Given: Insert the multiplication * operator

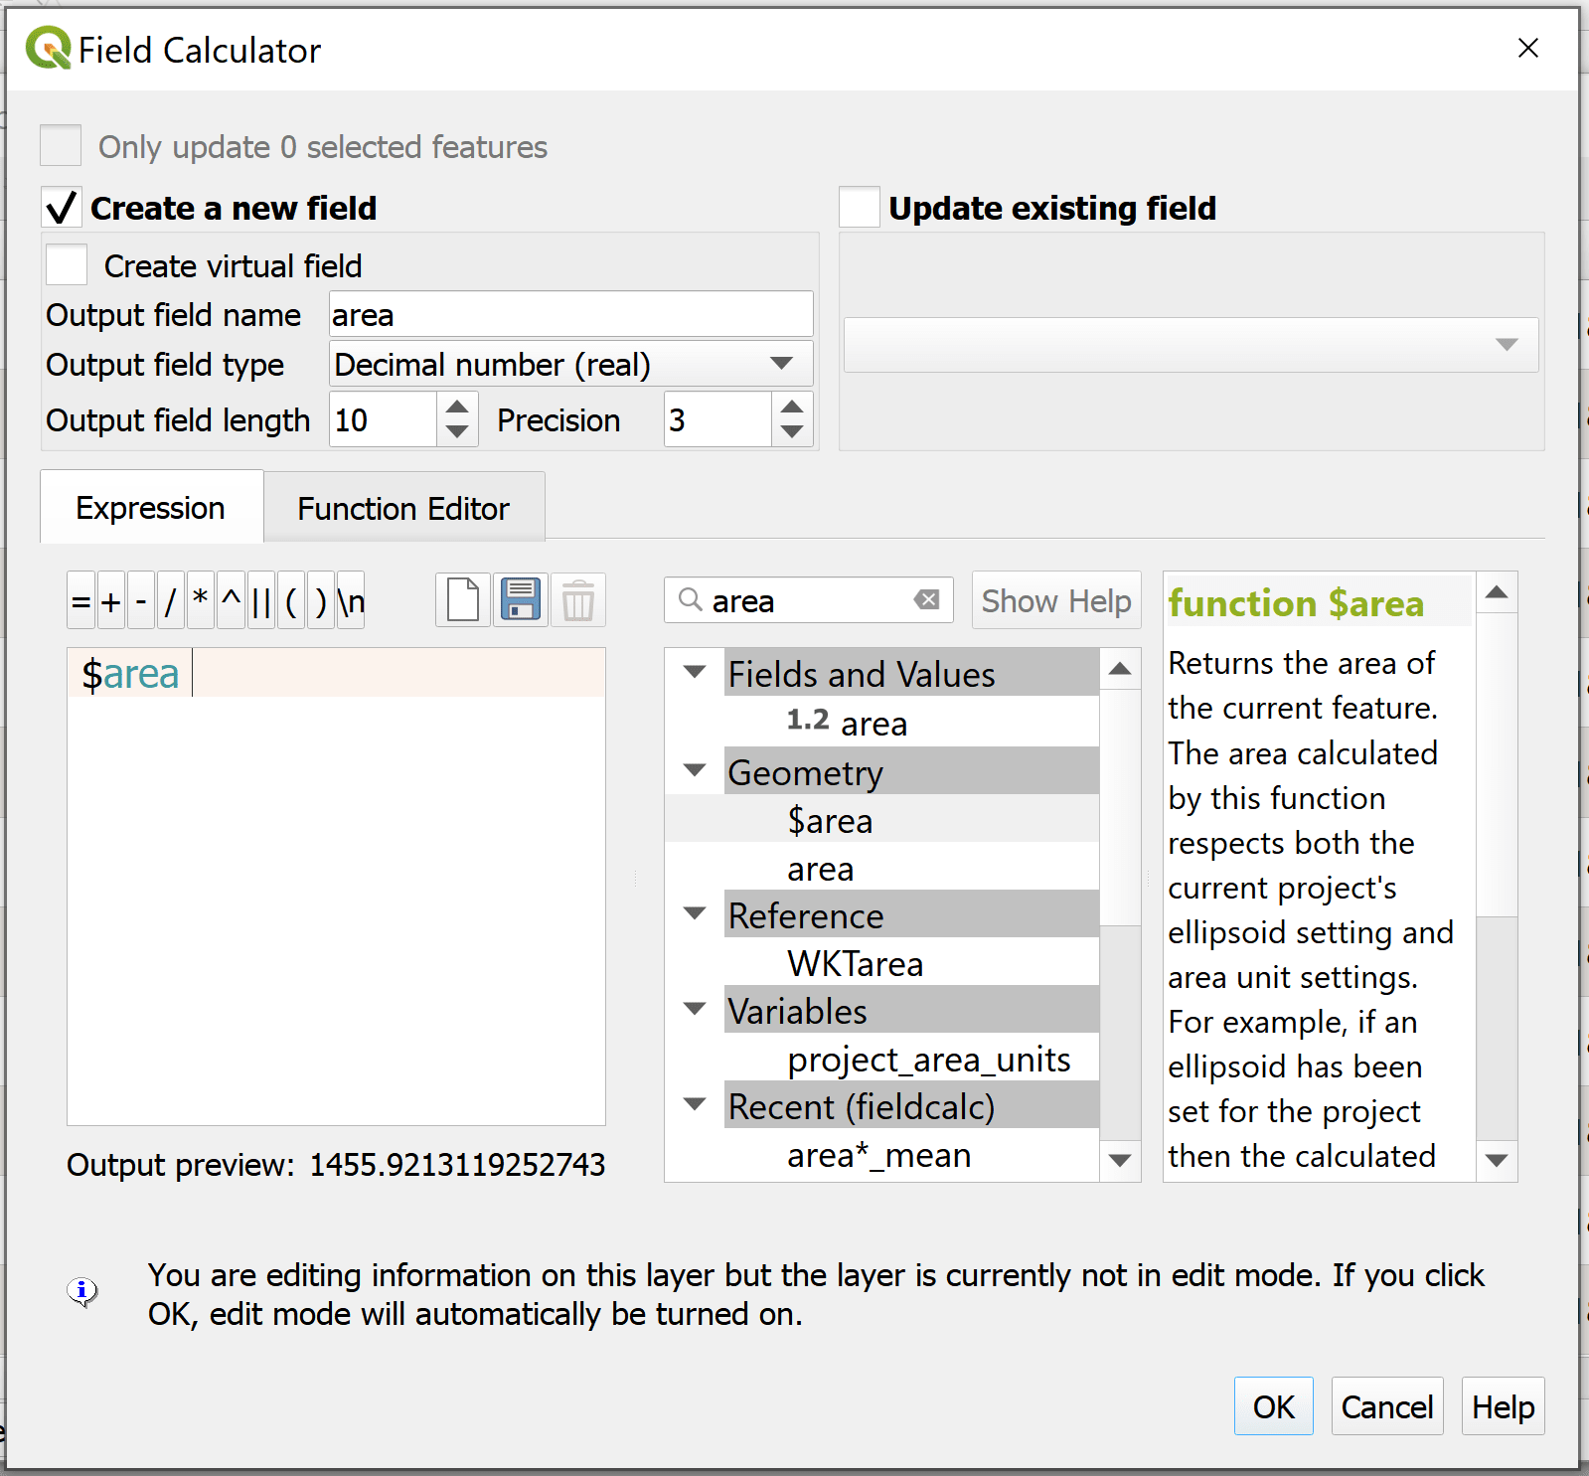Looking at the screenshot, I should (201, 601).
